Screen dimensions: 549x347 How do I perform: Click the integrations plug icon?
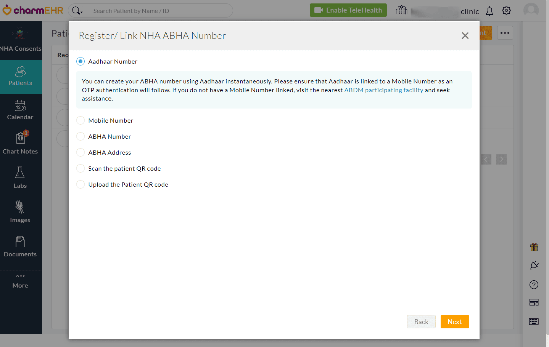click(534, 265)
